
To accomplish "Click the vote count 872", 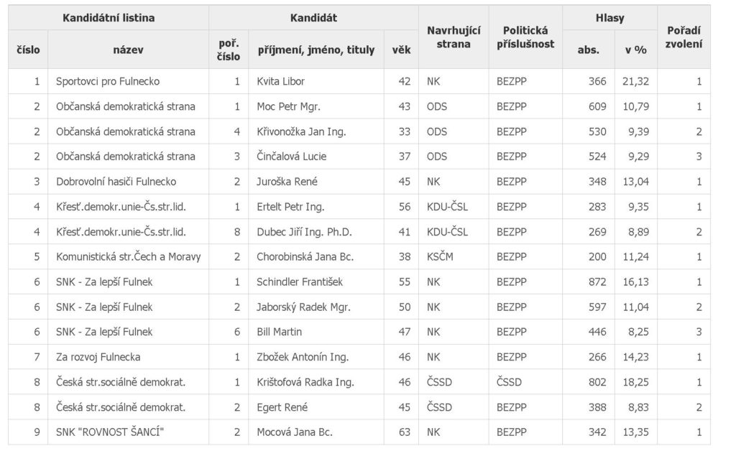I will coord(597,281).
